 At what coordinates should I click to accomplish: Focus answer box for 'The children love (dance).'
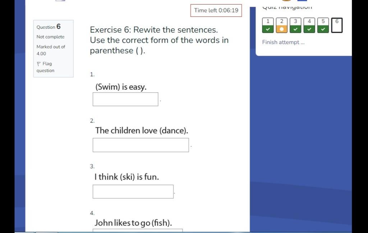pos(141,145)
